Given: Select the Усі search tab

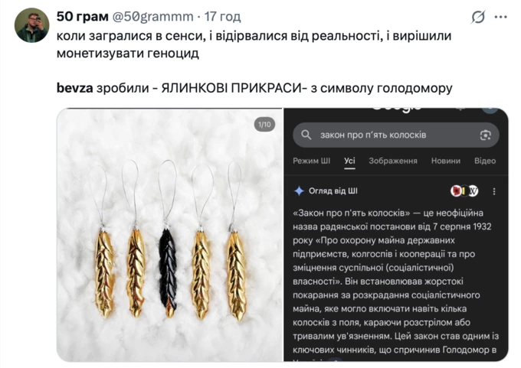Looking at the screenshot, I should [349, 161].
